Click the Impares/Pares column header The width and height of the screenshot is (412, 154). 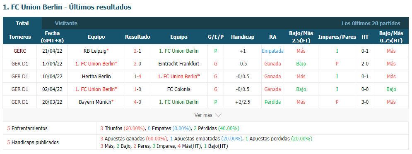point(337,37)
